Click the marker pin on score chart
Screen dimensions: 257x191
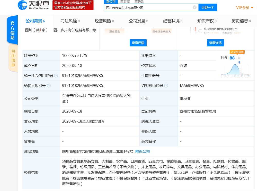click(x=239, y=62)
